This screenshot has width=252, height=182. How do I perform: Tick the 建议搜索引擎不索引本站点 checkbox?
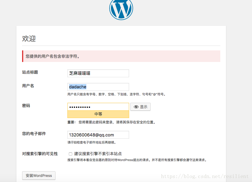71,154
